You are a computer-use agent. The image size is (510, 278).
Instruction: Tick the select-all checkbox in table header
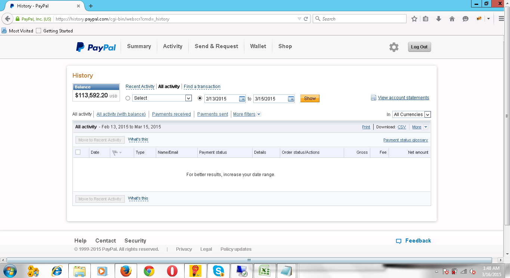(78, 152)
